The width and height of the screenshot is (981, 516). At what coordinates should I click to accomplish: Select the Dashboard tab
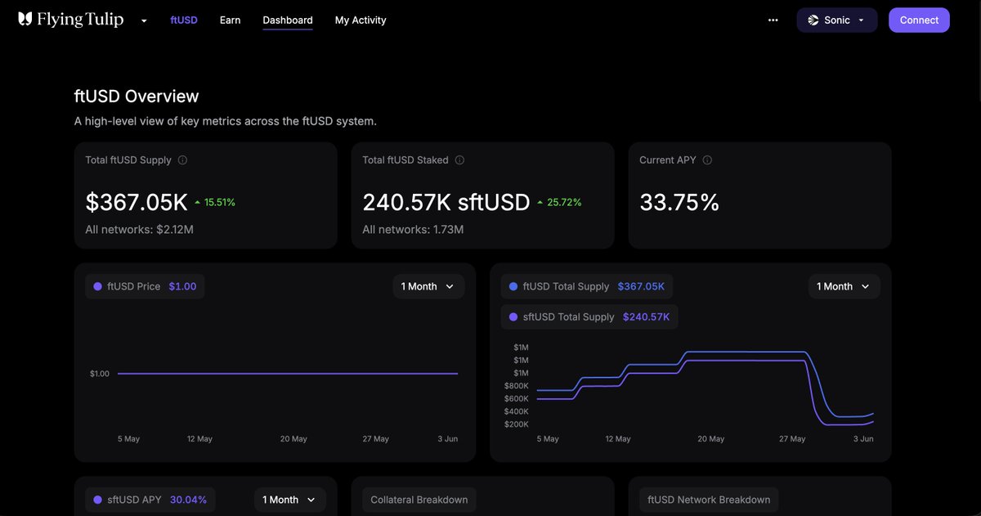point(288,20)
